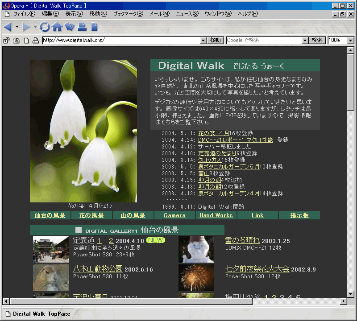Open the ニュース(S) menu

[x=187, y=14]
